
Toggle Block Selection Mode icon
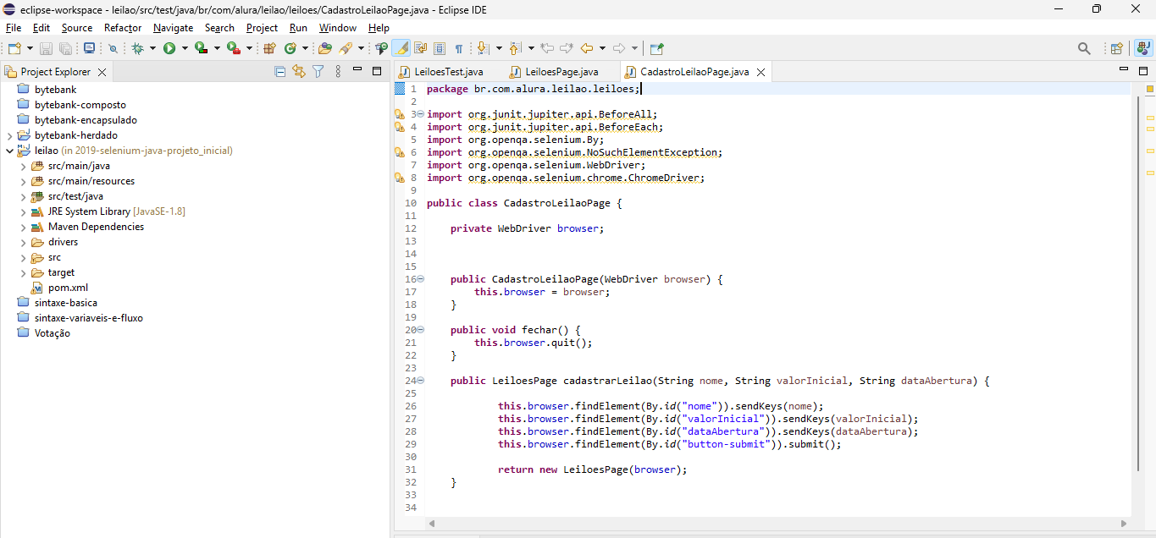440,48
